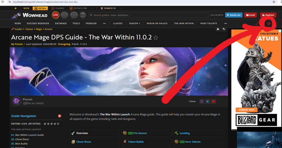Expand more games ellipsis after Diablo IV
The image size is (282, 148).
click(x=121, y=8)
